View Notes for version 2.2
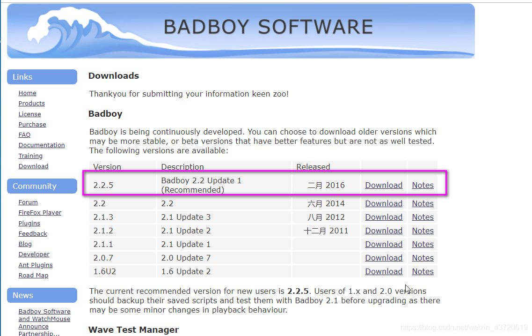Screen dimensions: 532x336 tap(423, 203)
